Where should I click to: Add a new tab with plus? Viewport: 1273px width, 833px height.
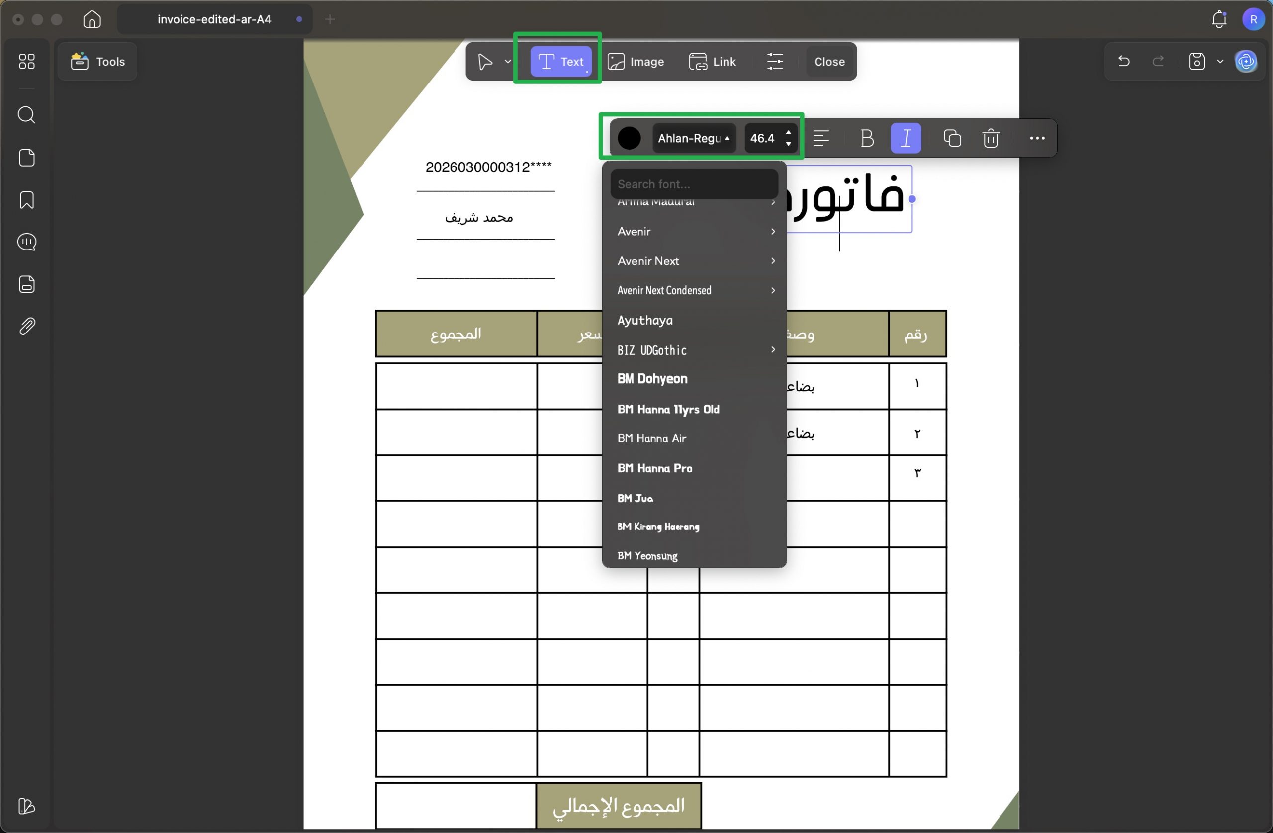pos(330,19)
